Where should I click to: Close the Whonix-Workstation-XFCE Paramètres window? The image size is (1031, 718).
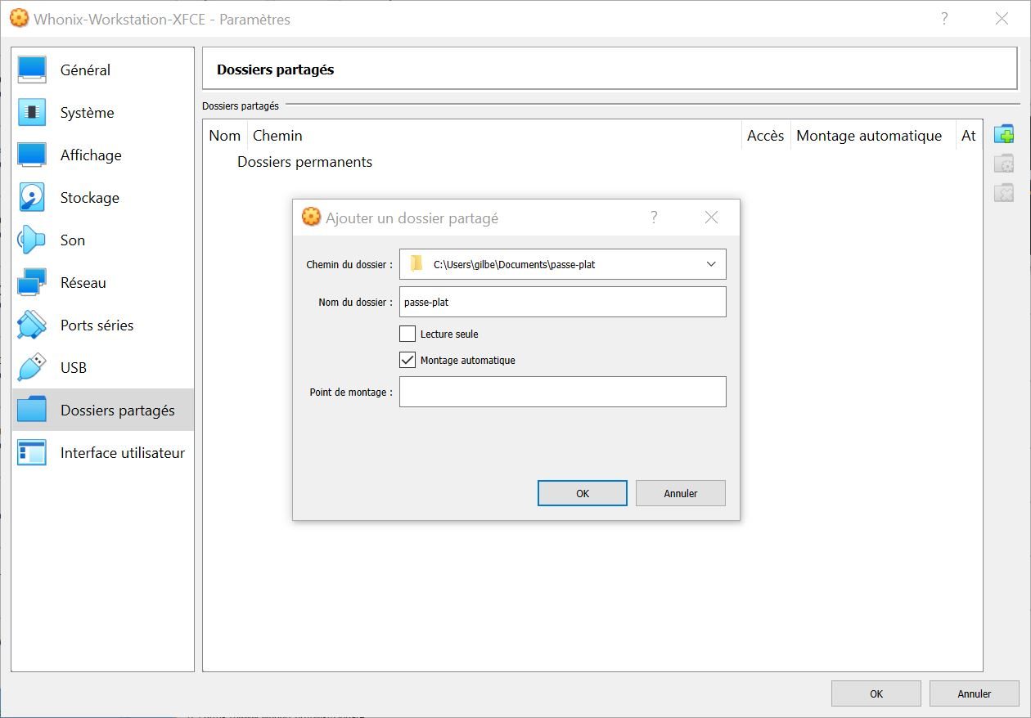coord(1002,19)
